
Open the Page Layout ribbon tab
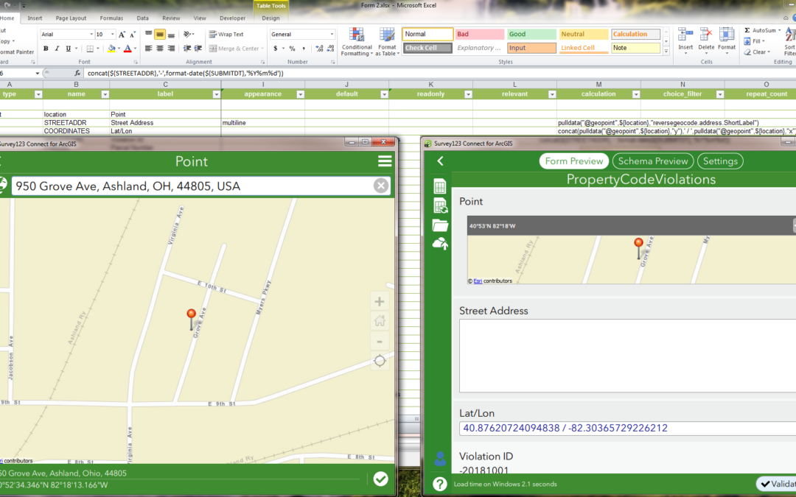[x=71, y=18]
